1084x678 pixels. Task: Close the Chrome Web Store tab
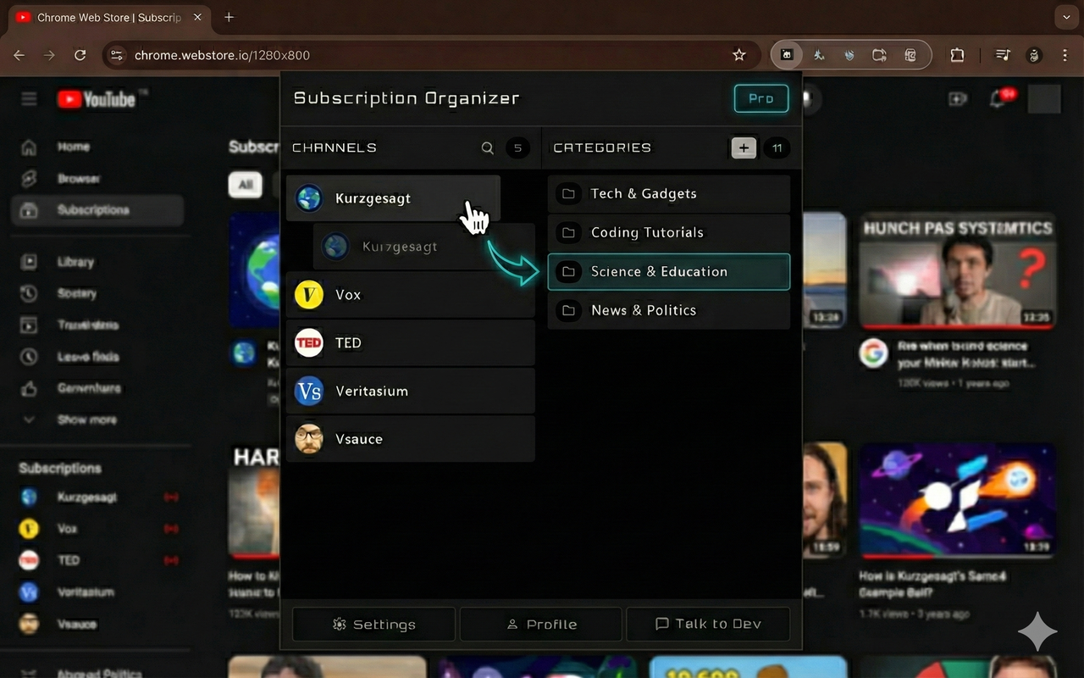coord(197,17)
